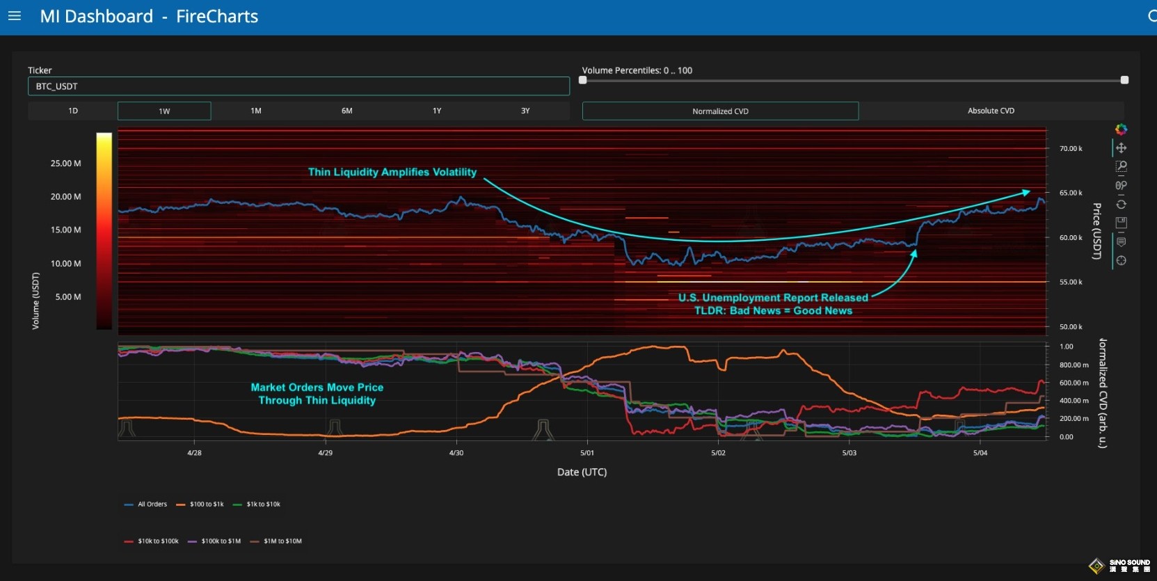
Task: Click the Volume Percentiles right slider handle
Action: click(1124, 80)
